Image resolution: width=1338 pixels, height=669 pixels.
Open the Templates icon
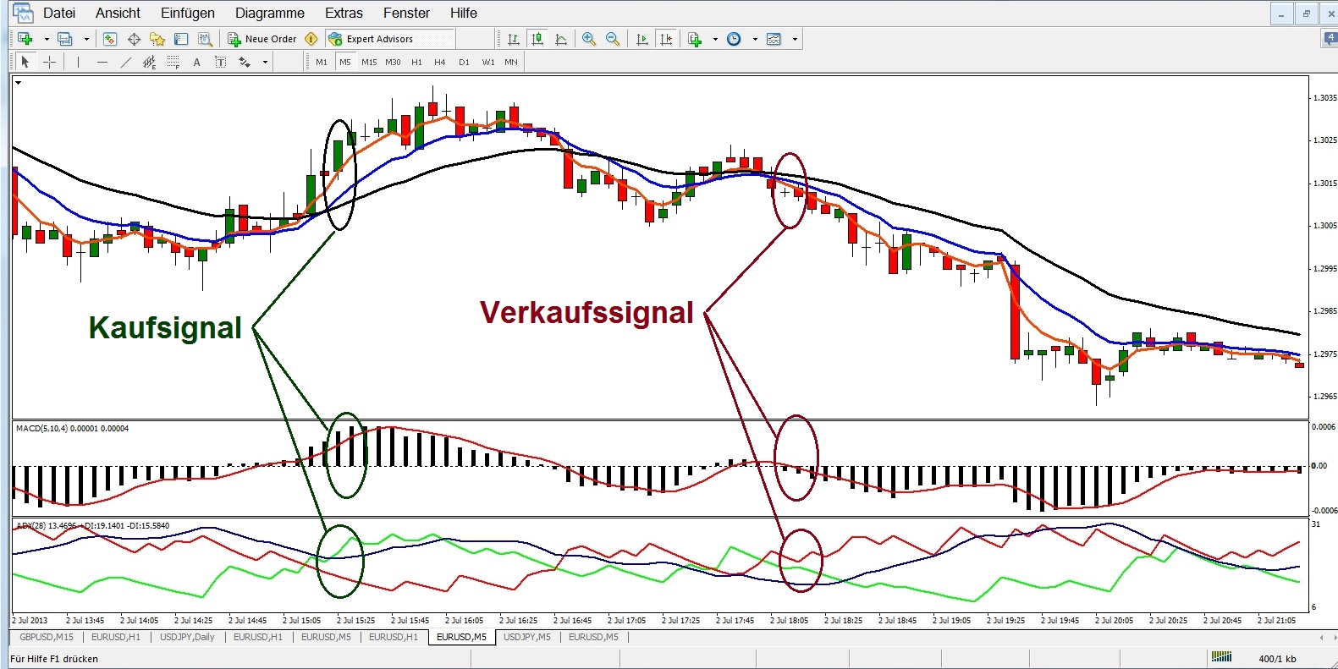pos(774,39)
